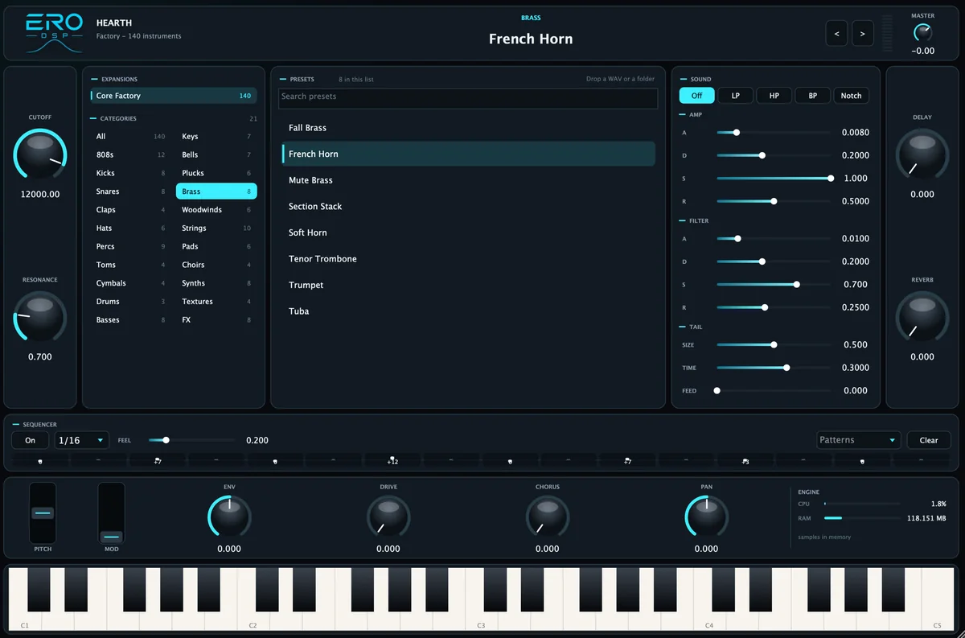Image resolution: width=965 pixels, height=638 pixels.
Task: Click the Env knob
Action: pyautogui.click(x=229, y=516)
